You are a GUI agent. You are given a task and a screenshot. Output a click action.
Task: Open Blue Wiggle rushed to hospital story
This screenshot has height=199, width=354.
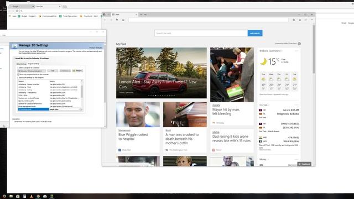click(x=138, y=127)
